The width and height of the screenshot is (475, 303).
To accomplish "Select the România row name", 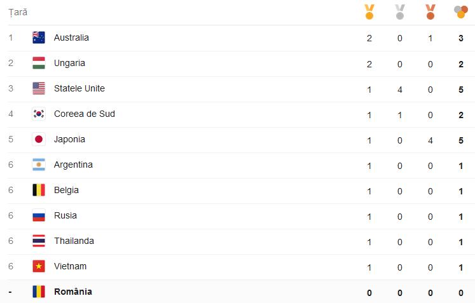I will pyautogui.click(x=73, y=292).
